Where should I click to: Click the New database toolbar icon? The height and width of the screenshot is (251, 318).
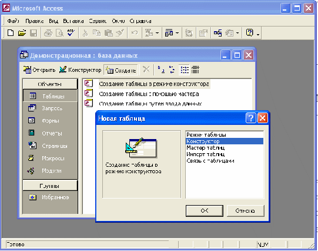point(11,33)
